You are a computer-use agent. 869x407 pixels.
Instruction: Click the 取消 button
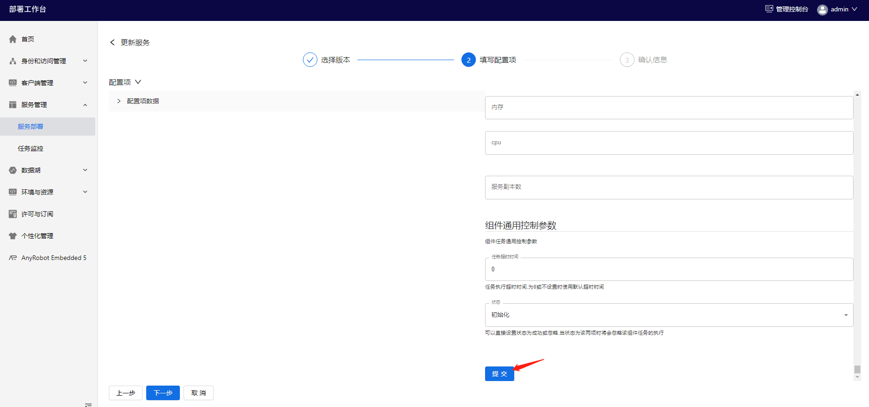pos(199,393)
